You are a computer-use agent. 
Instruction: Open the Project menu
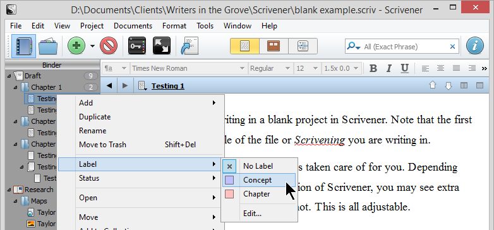click(x=92, y=26)
